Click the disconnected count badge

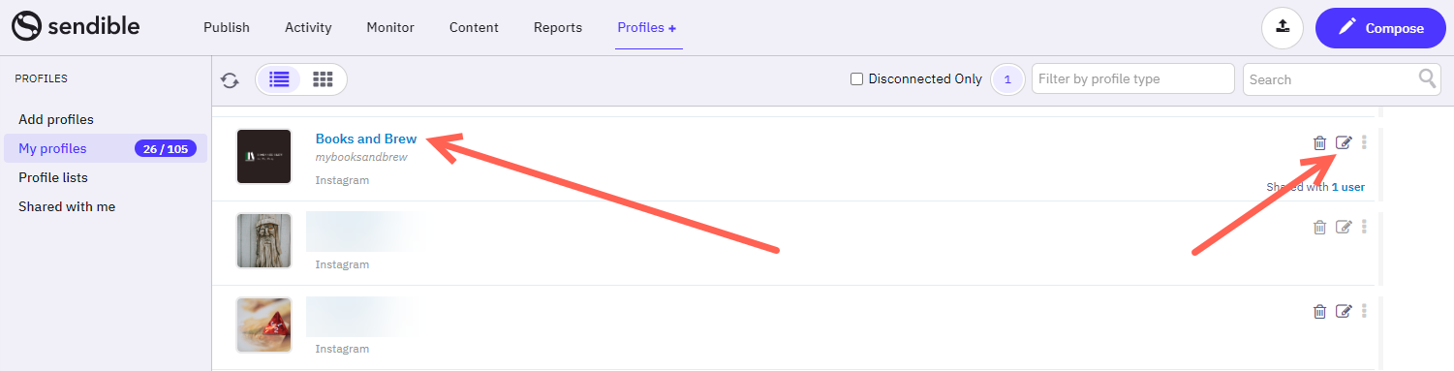(x=1007, y=79)
